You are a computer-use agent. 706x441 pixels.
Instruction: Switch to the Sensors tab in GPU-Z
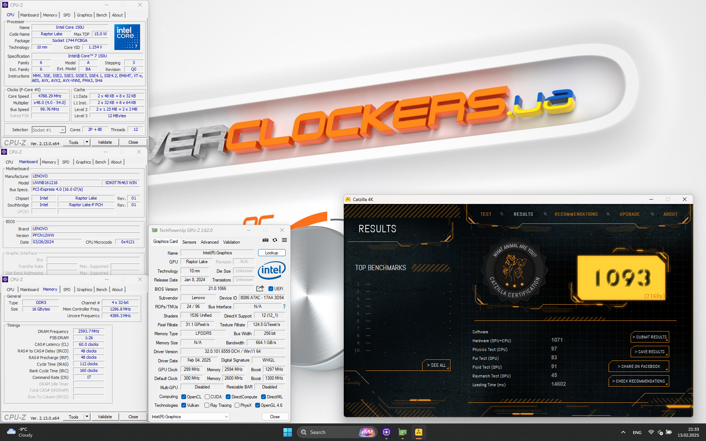tap(189, 242)
